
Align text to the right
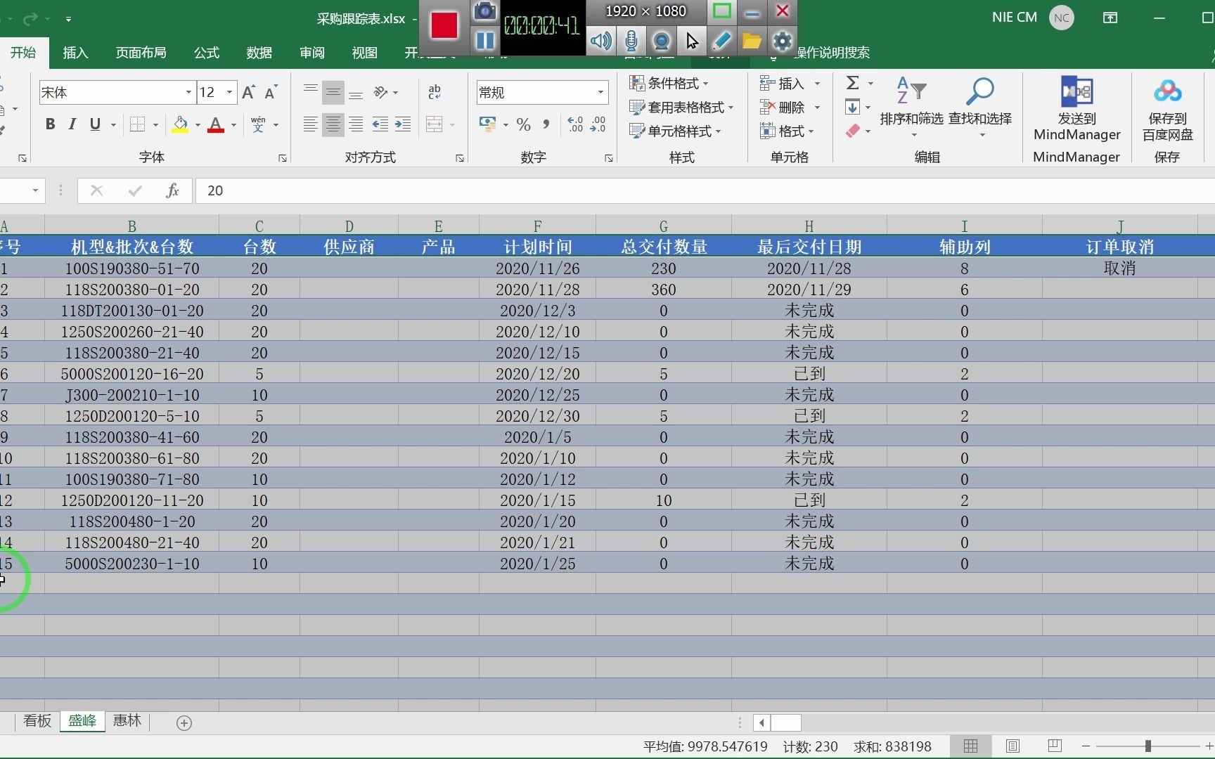click(356, 124)
